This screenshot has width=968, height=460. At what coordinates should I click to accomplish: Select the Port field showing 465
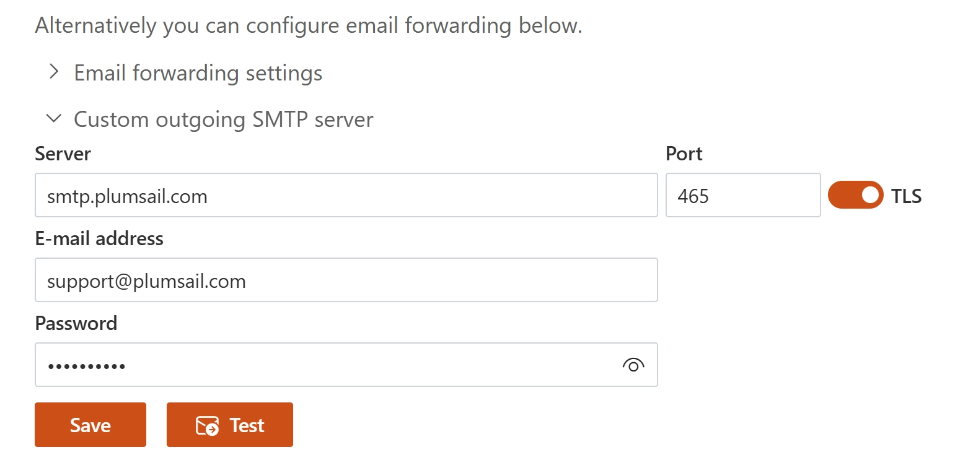tap(743, 195)
